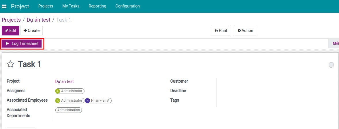Click the Administrator avatar in Assignees
Screen dimensions: 339x129
[x=58, y=91]
